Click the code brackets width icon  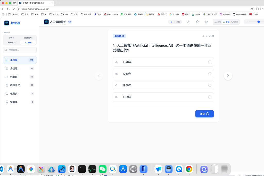246,22
